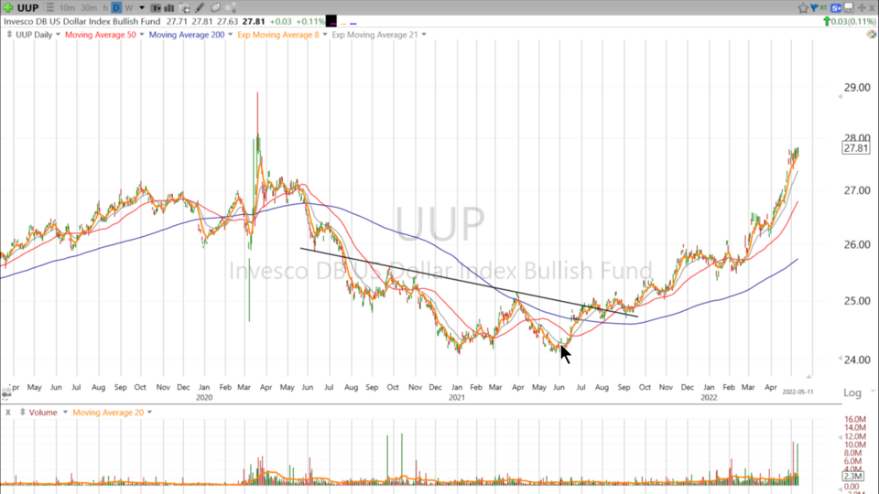
Task: Click the +0.11% percent change value
Action: [x=309, y=21]
